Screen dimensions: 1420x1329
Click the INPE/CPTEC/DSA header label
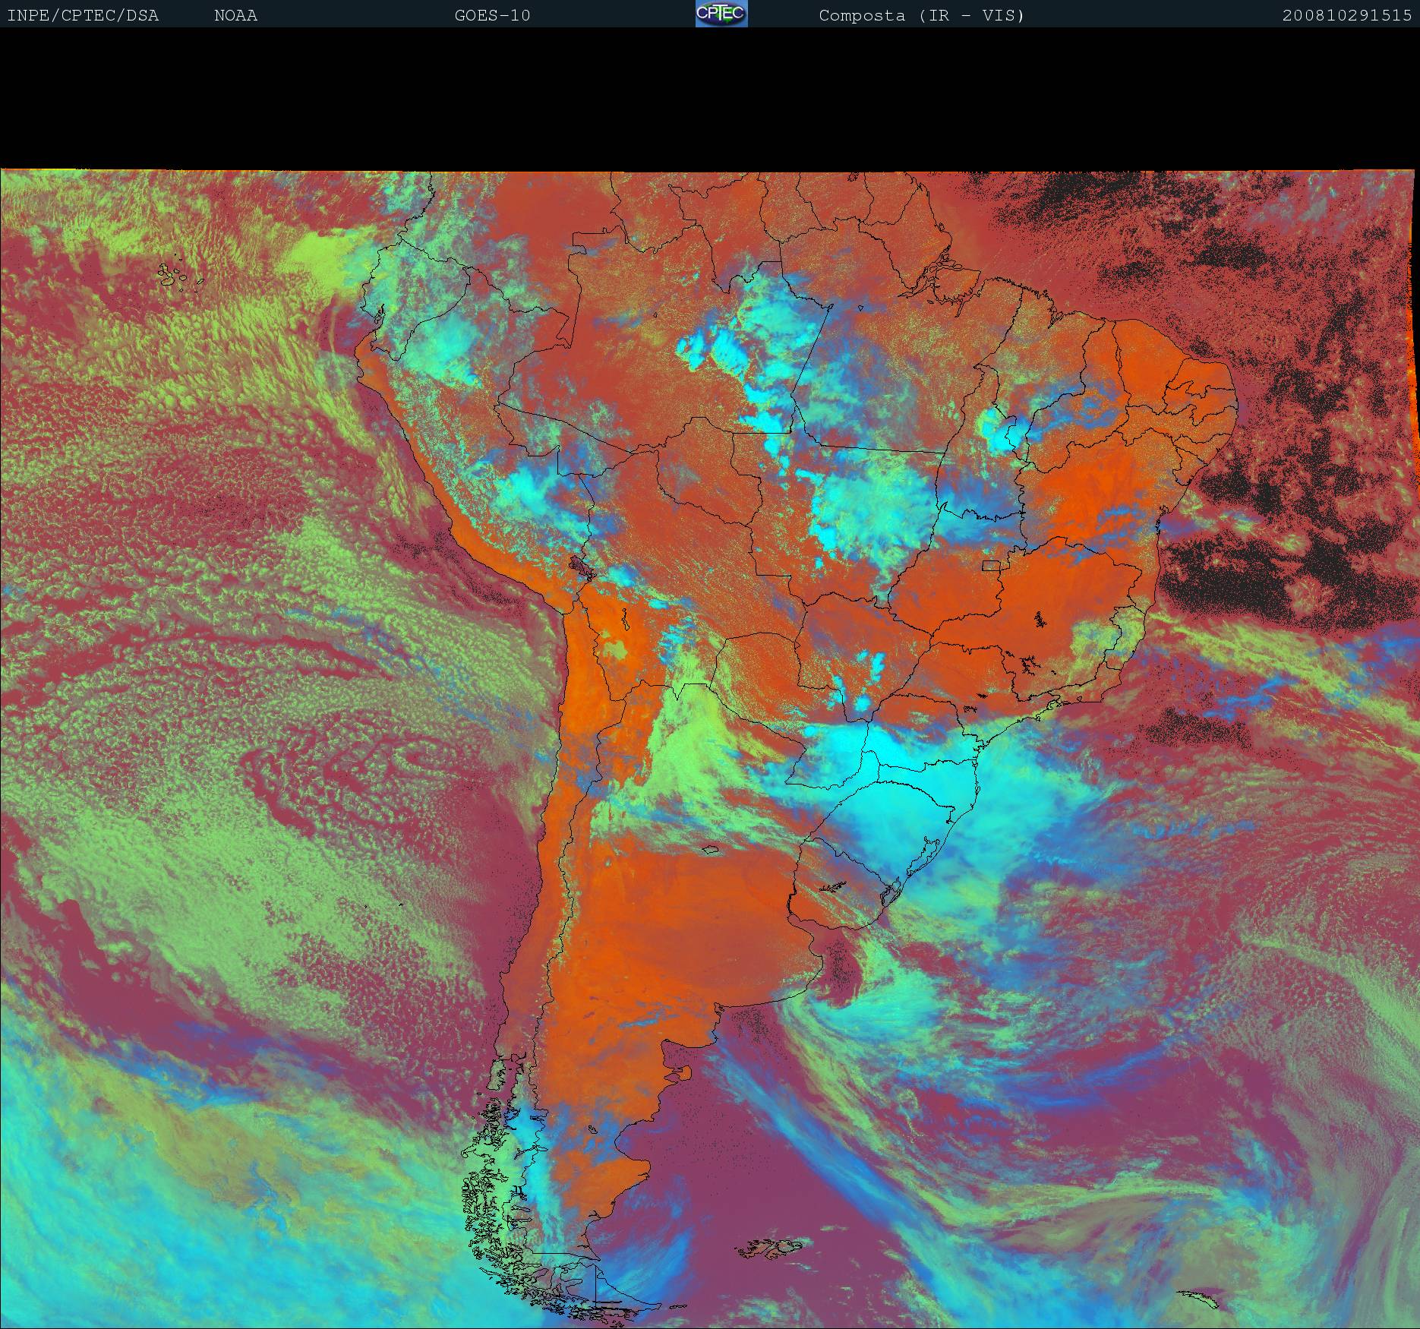pyautogui.click(x=83, y=15)
